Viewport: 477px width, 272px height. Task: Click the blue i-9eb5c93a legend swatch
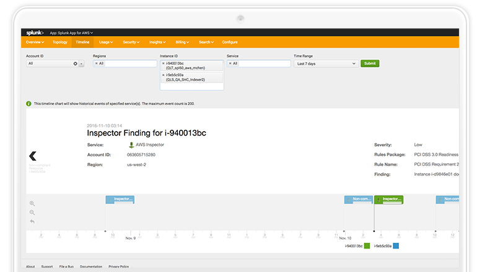click(396, 246)
